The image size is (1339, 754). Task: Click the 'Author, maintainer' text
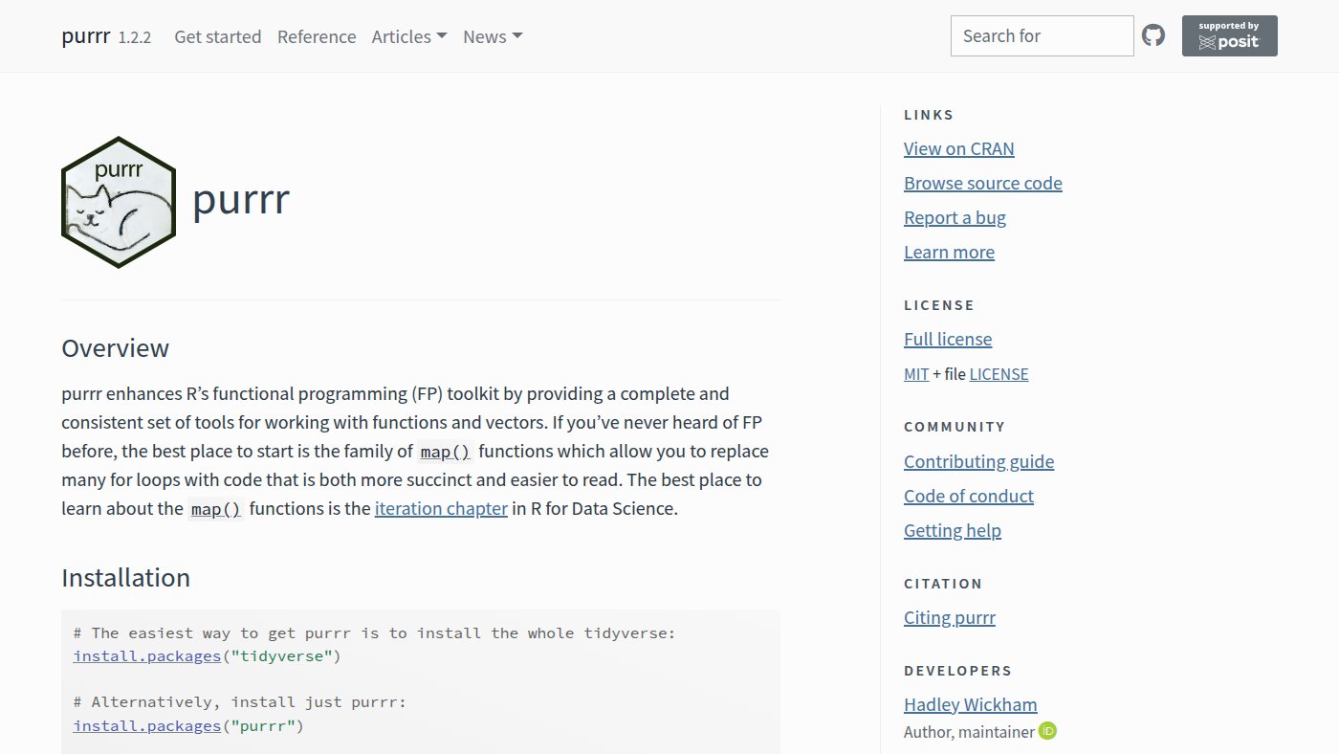click(x=969, y=732)
